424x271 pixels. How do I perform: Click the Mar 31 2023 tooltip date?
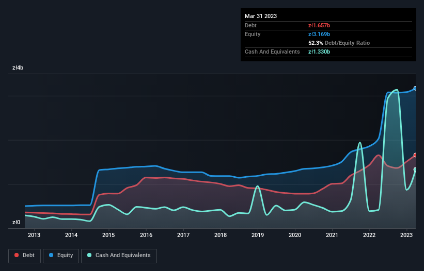261,16
